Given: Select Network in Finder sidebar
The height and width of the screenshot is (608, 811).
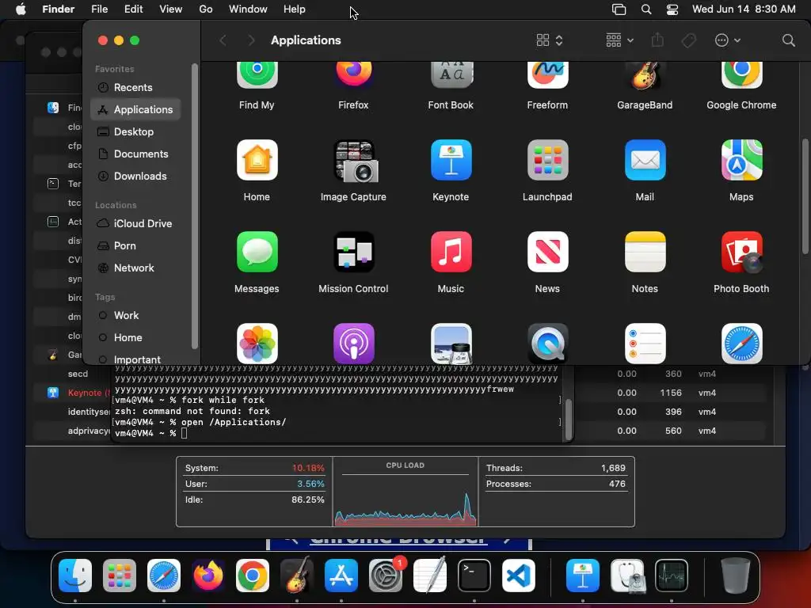Looking at the screenshot, I should (x=136, y=268).
